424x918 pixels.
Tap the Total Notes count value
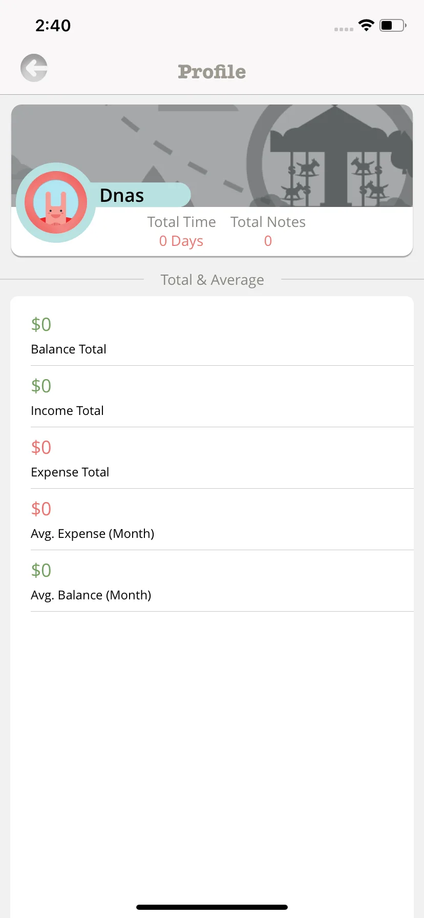coord(268,241)
